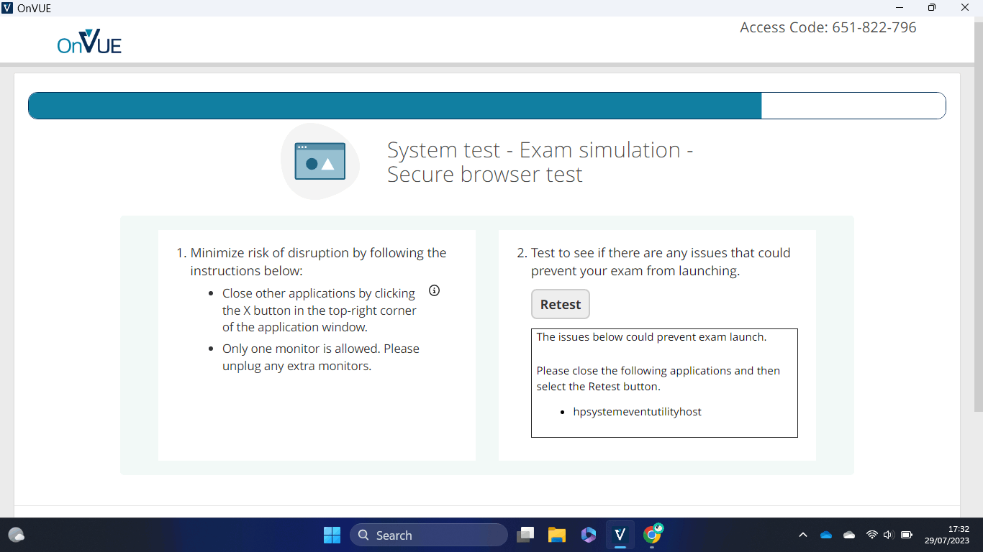Open the info icon beside Close other applications
Image resolution: width=983 pixels, height=552 pixels.
(434, 291)
